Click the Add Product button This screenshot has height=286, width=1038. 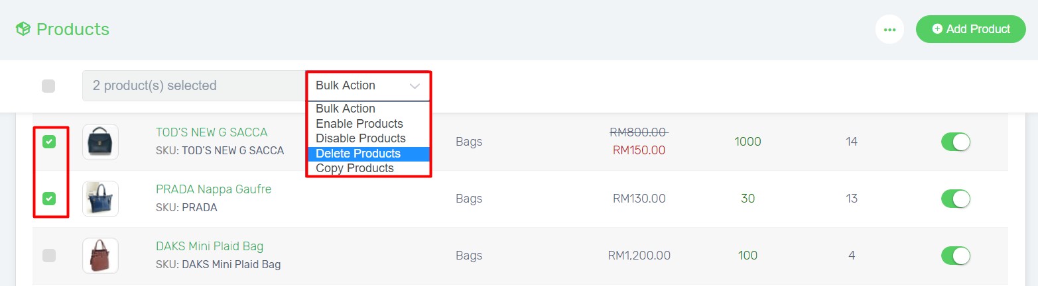(x=971, y=29)
